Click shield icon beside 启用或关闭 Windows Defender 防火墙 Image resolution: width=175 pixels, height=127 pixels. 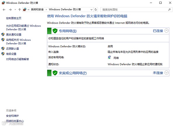tap(3, 40)
